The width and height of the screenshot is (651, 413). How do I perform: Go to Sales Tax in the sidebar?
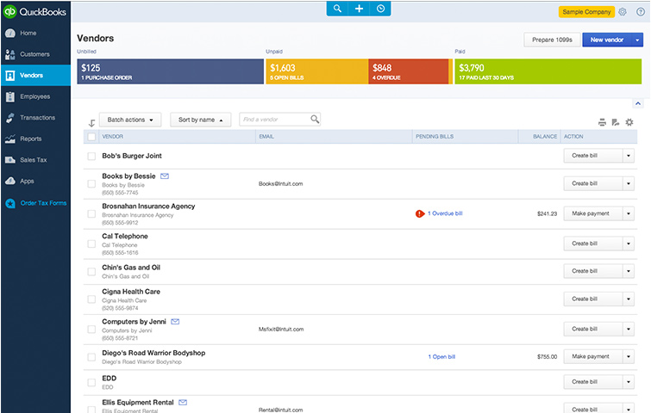click(x=34, y=160)
